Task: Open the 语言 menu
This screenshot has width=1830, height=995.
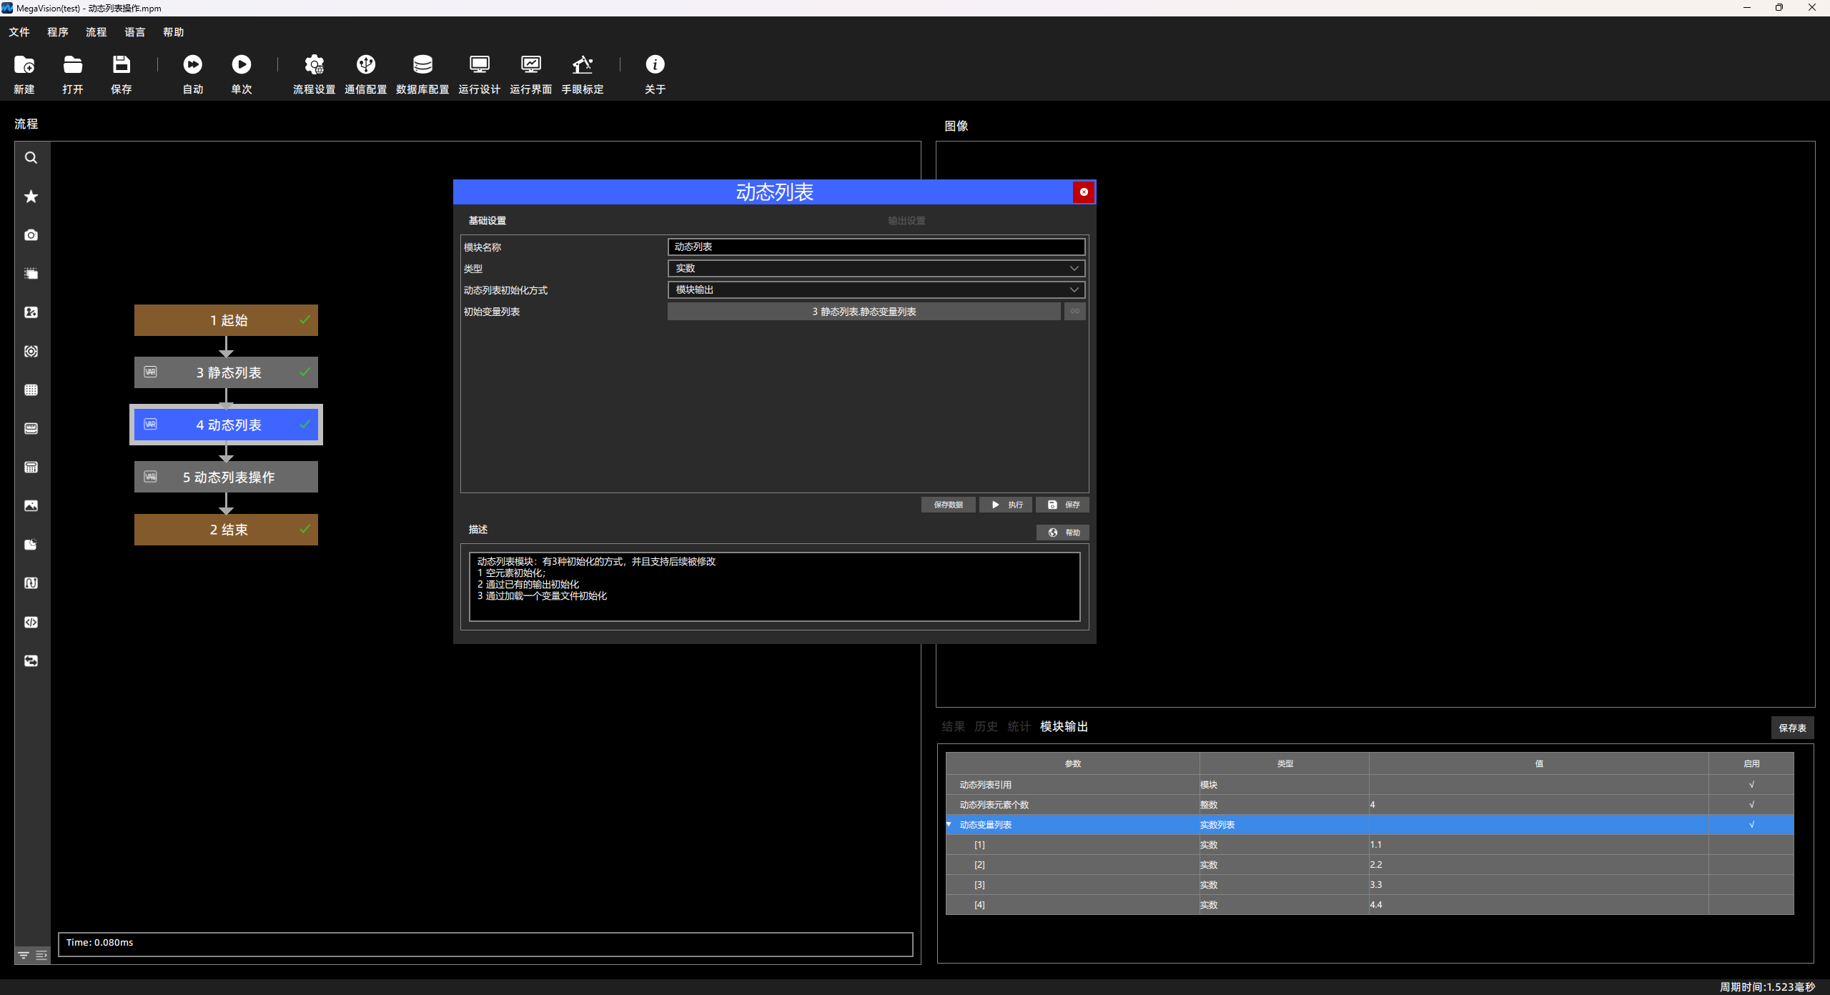Action: (x=134, y=32)
